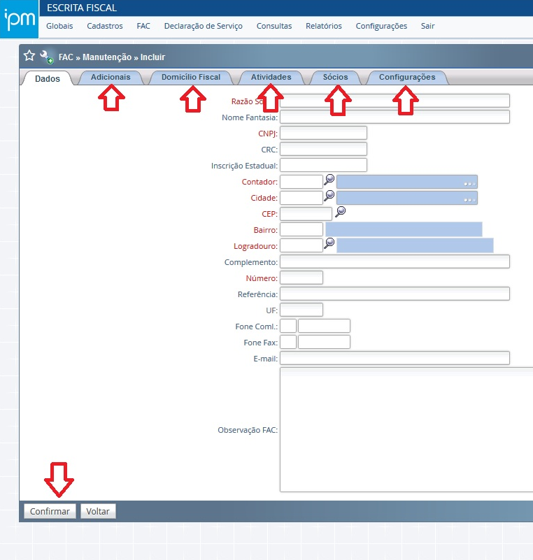
Task: Open the Relatórios menu
Action: tap(323, 26)
